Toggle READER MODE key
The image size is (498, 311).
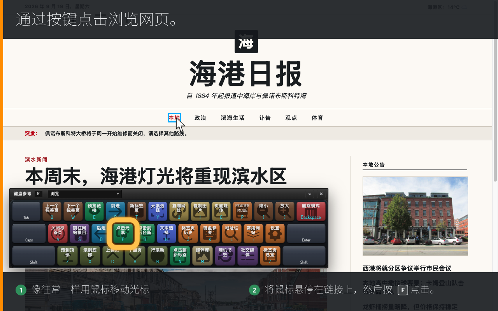(x=242, y=211)
